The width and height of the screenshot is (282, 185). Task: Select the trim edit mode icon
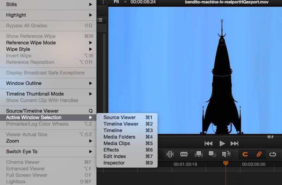pyautogui.click(x=170, y=154)
